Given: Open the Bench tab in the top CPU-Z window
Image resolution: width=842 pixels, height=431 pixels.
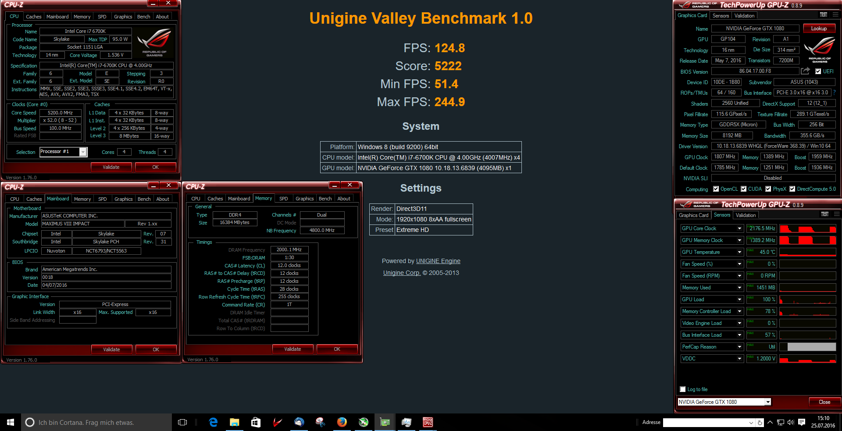Looking at the screenshot, I should pos(144,17).
